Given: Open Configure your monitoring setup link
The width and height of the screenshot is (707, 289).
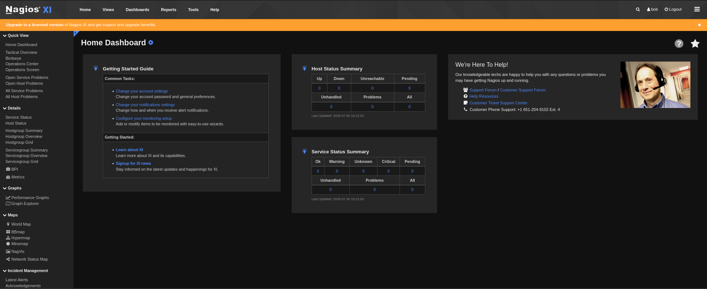Looking at the screenshot, I should click(144, 118).
